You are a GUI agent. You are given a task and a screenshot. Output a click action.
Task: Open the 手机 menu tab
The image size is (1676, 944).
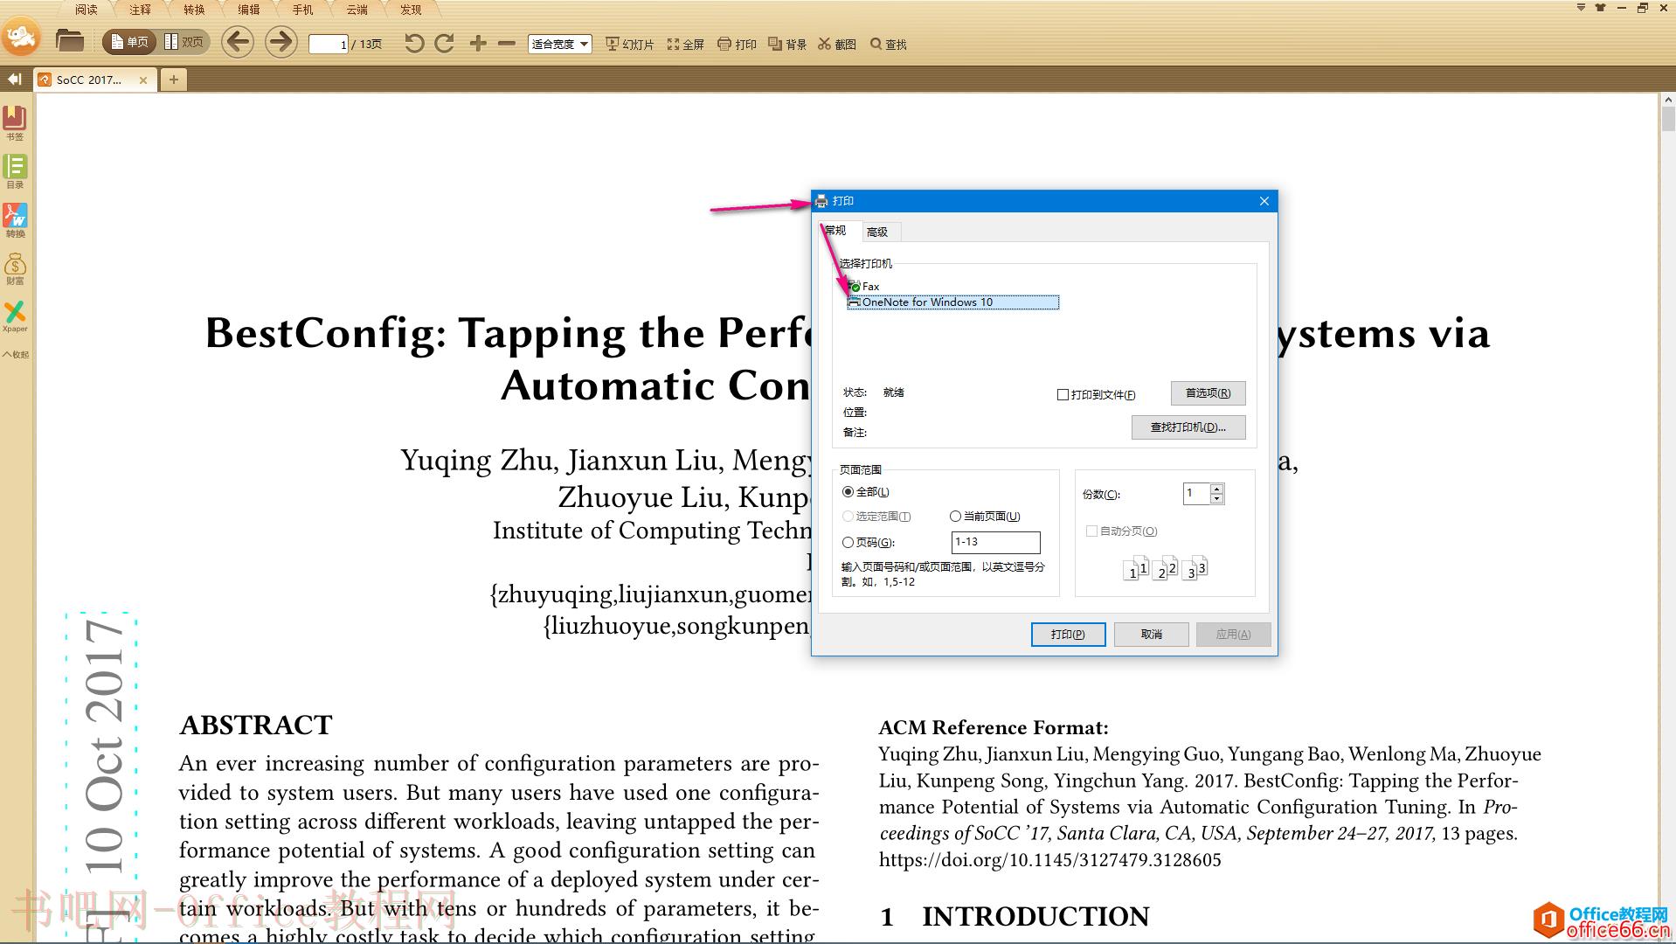(x=302, y=10)
